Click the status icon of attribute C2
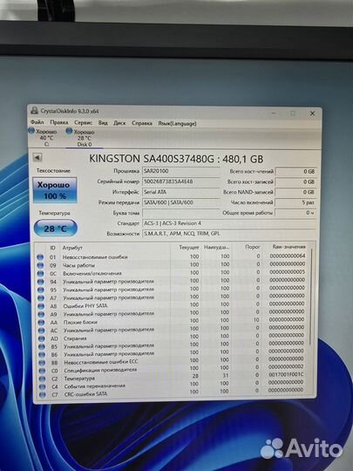Image resolution: width=353 pixels, height=471 pixels. (x=43, y=379)
